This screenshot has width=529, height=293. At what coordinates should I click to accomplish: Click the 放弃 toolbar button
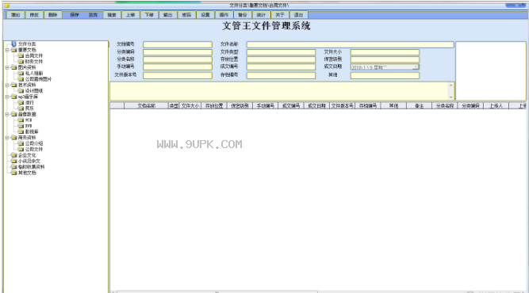(93, 15)
